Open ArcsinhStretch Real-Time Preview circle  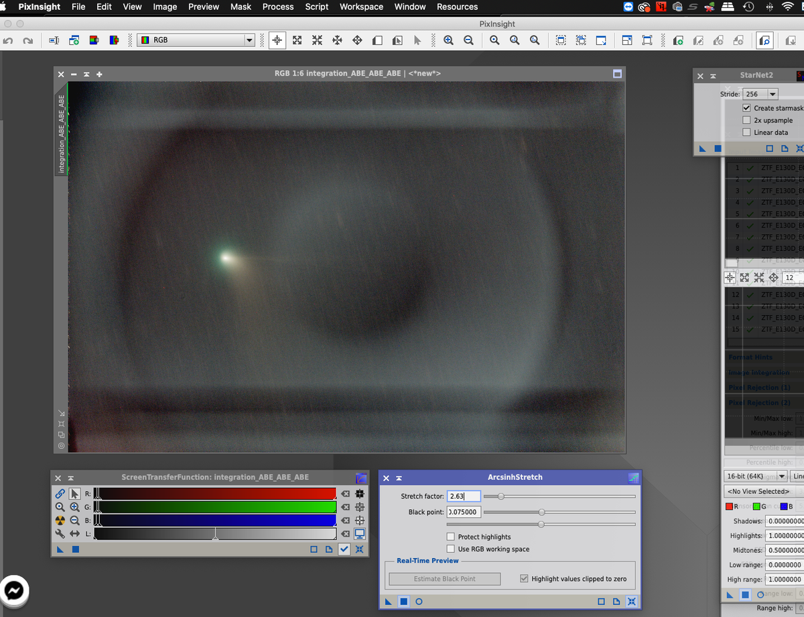[419, 602]
